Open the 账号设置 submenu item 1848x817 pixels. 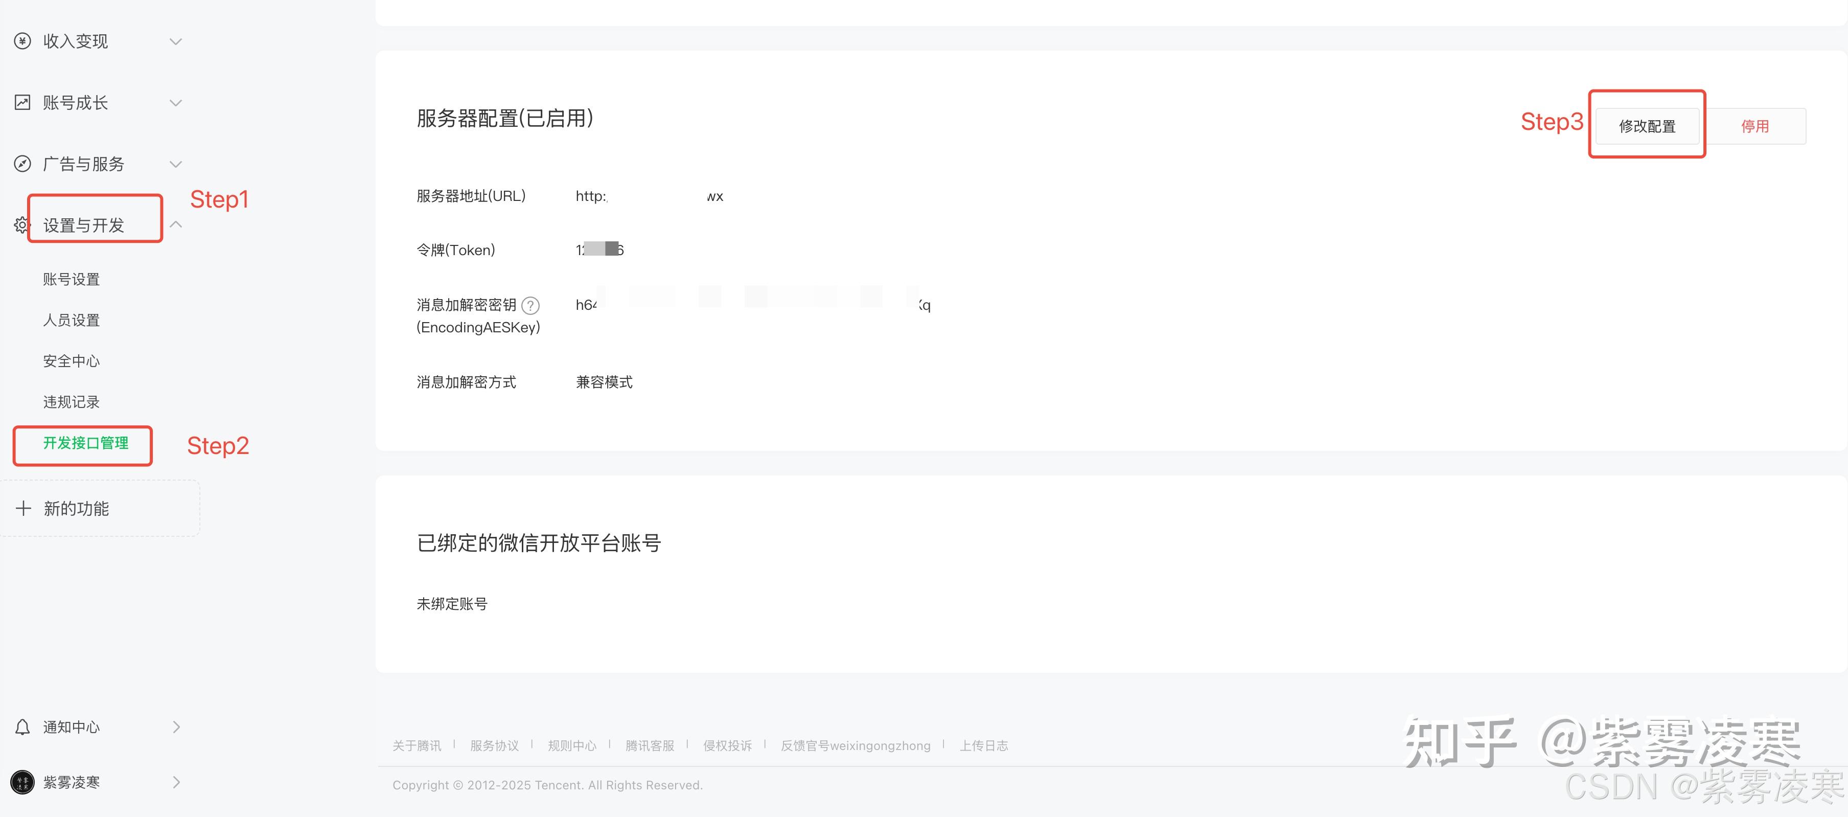tap(71, 279)
